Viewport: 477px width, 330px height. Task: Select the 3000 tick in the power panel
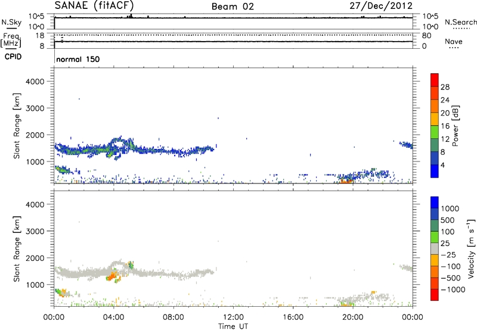tap(35, 108)
